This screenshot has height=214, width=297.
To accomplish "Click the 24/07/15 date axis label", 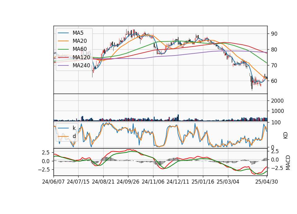I will coord(78,182).
